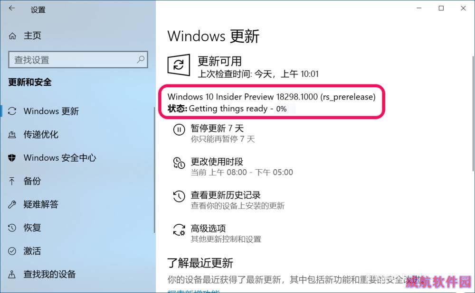This screenshot has height=293, width=475.
Task: Click the 查找设置 search field
Action: pos(78,60)
